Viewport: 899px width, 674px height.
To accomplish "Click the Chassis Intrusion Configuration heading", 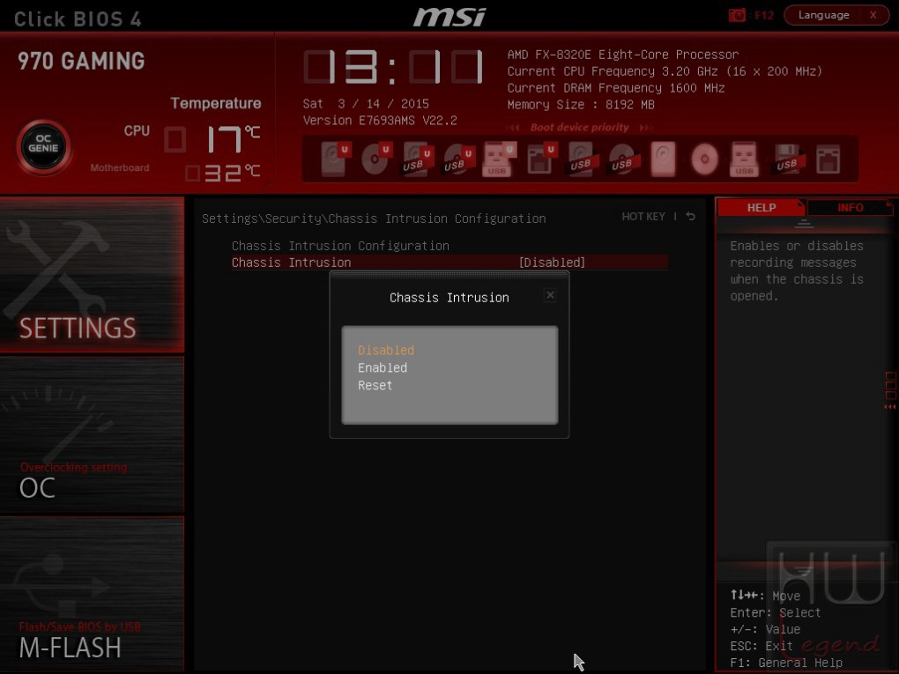I will [x=340, y=246].
